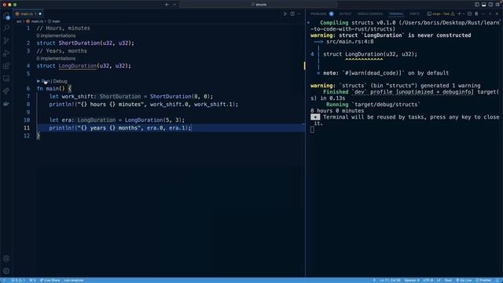The height and width of the screenshot is (283, 503).
Task: Click the Split Editor icon
Action: [292, 14]
